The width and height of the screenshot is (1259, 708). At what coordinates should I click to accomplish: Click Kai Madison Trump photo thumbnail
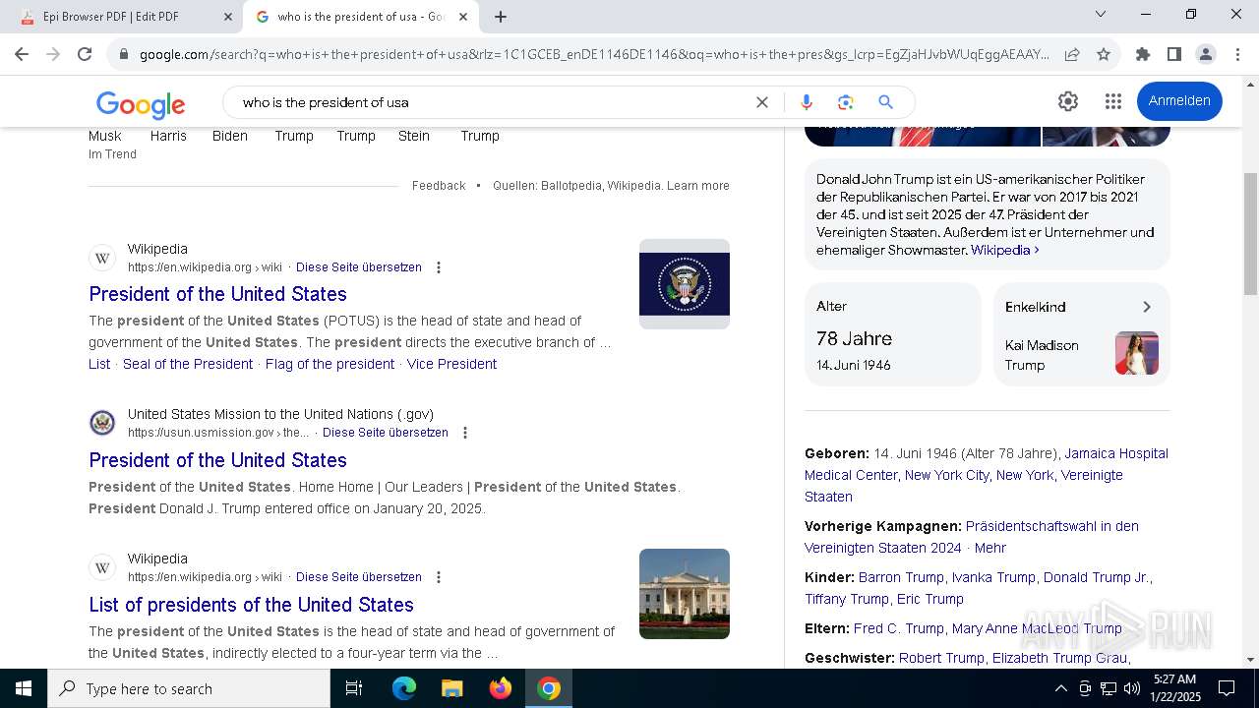point(1137,353)
